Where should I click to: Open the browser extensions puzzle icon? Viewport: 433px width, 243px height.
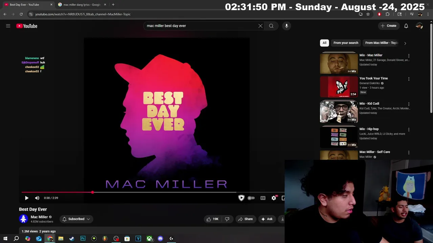(x=388, y=14)
